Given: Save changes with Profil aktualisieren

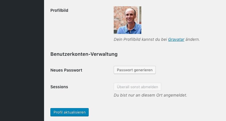Looking at the screenshot, I should tap(69, 112).
